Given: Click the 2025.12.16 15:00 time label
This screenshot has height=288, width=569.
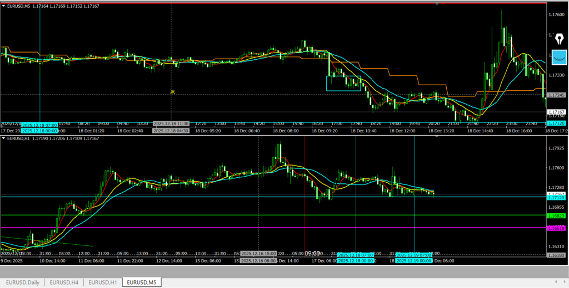Looking at the screenshot, I should coord(258,253).
